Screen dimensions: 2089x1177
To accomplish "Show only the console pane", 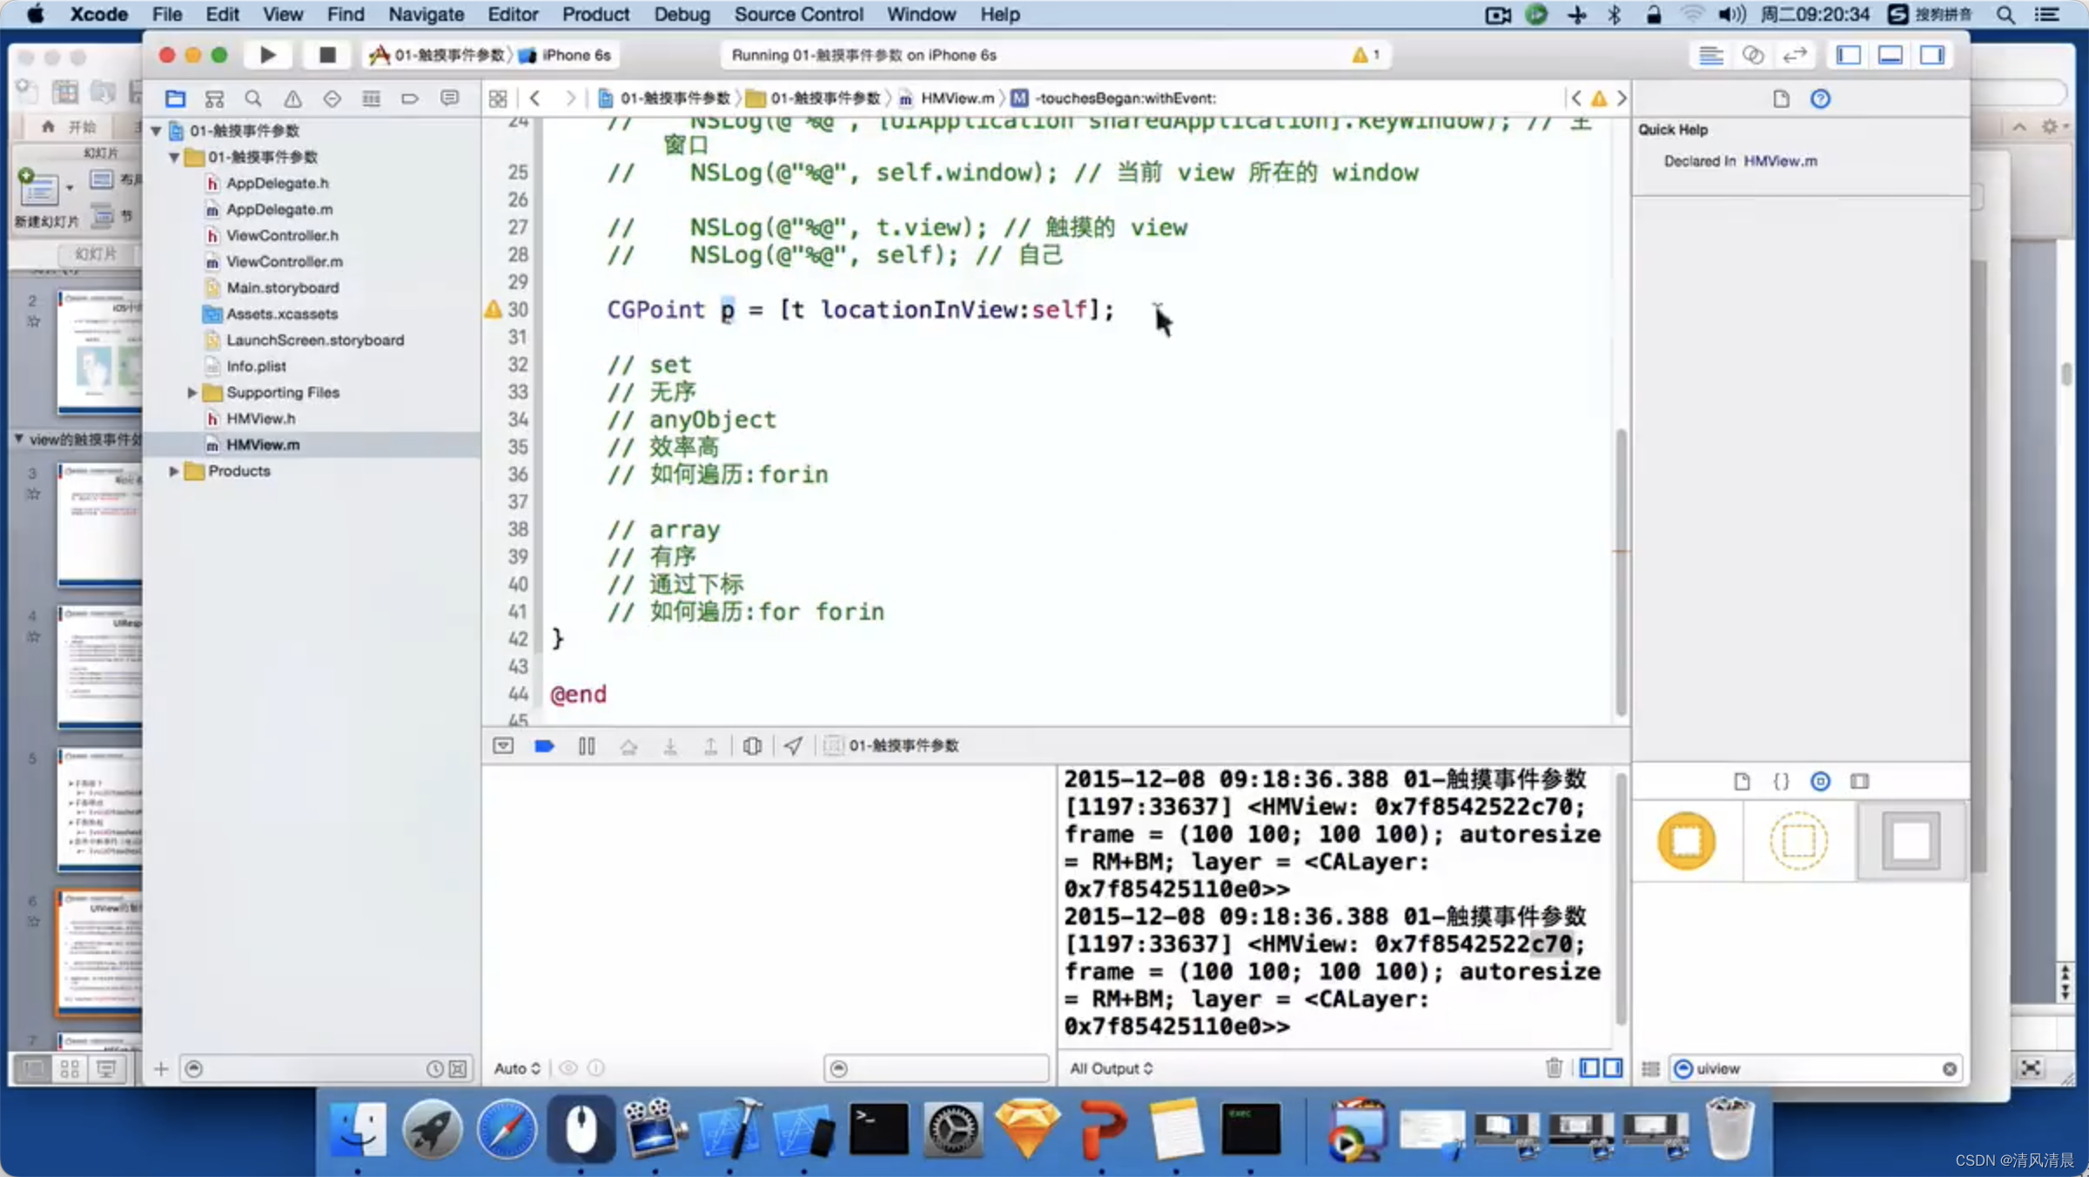I will pyautogui.click(x=1613, y=1068).
